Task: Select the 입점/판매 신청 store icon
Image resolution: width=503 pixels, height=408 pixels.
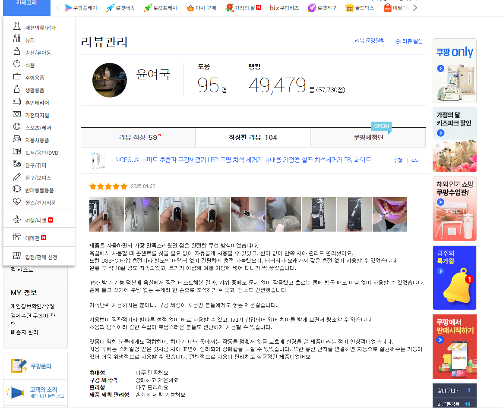Action: click(x=17, y=256)
